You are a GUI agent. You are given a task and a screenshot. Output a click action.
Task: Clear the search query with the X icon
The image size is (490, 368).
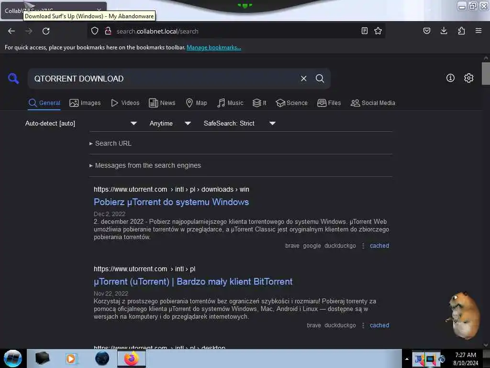coord(303,79)
